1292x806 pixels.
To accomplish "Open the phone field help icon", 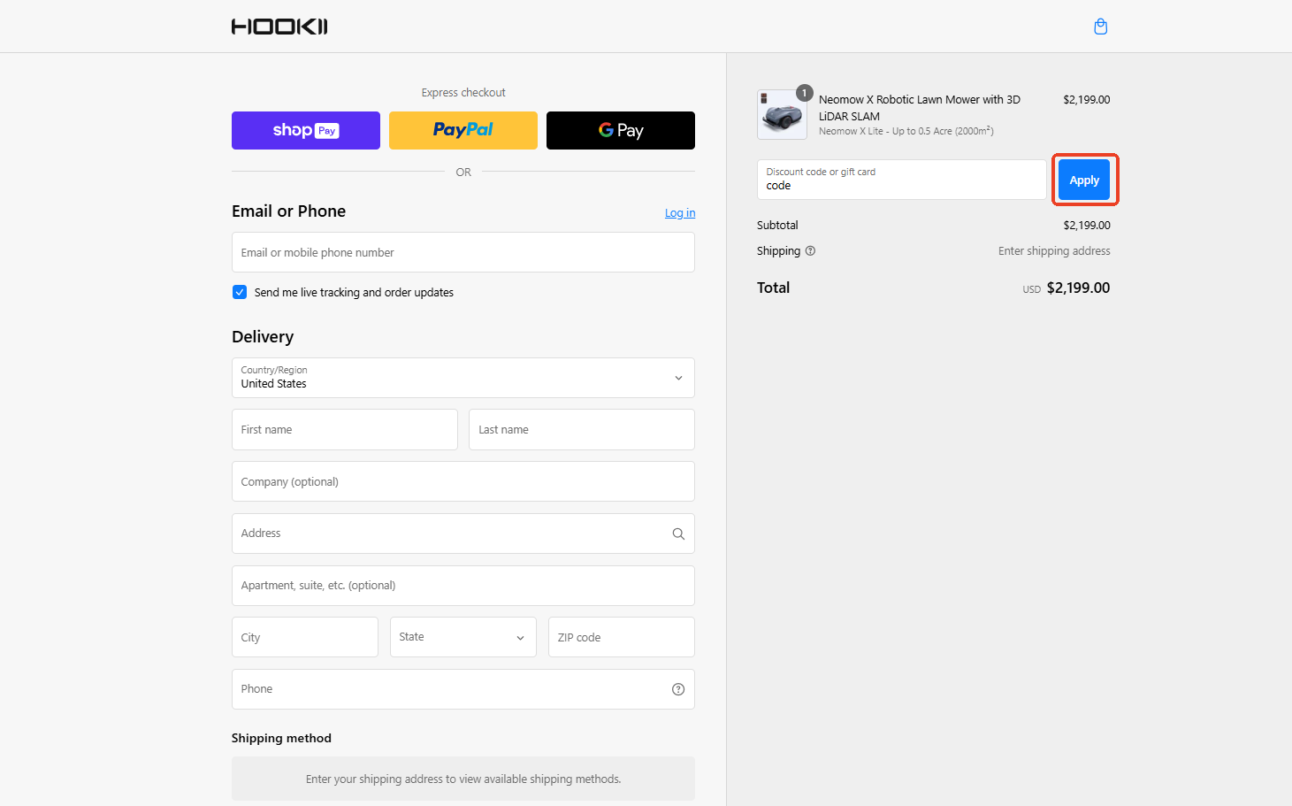I will [x=678, y=689].
